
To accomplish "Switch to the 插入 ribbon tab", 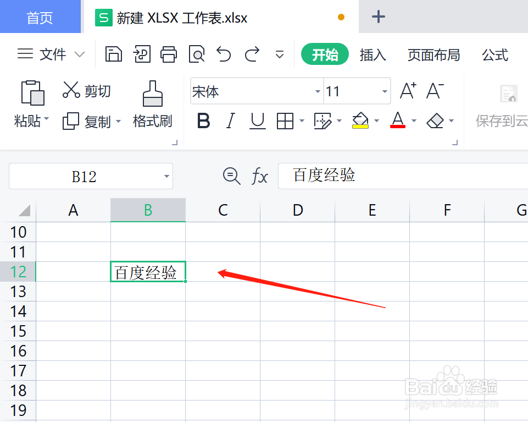I will [x=373, y=54].
